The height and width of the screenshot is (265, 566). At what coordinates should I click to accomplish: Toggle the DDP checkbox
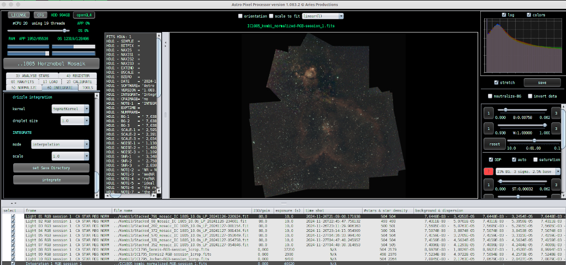click(491, 160)
